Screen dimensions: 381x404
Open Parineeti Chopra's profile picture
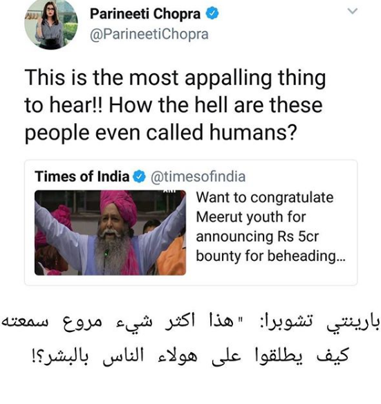tap(50, 24)
